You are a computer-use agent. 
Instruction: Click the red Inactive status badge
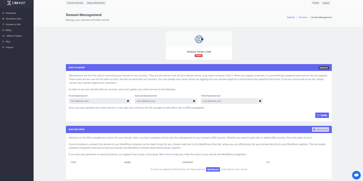coord(199,56)
